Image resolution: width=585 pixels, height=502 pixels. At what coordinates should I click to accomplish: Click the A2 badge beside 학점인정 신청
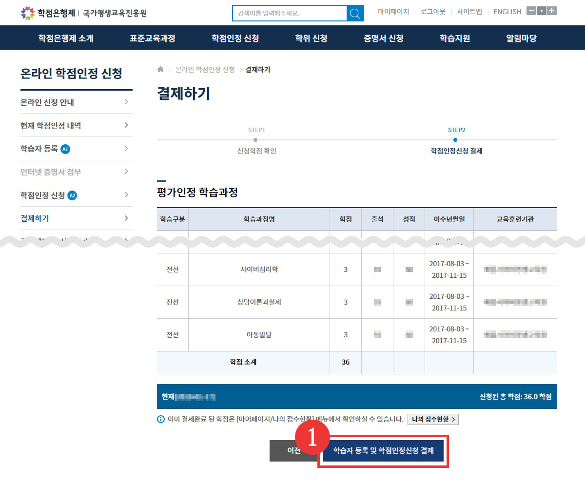click(x=72, y=195)
